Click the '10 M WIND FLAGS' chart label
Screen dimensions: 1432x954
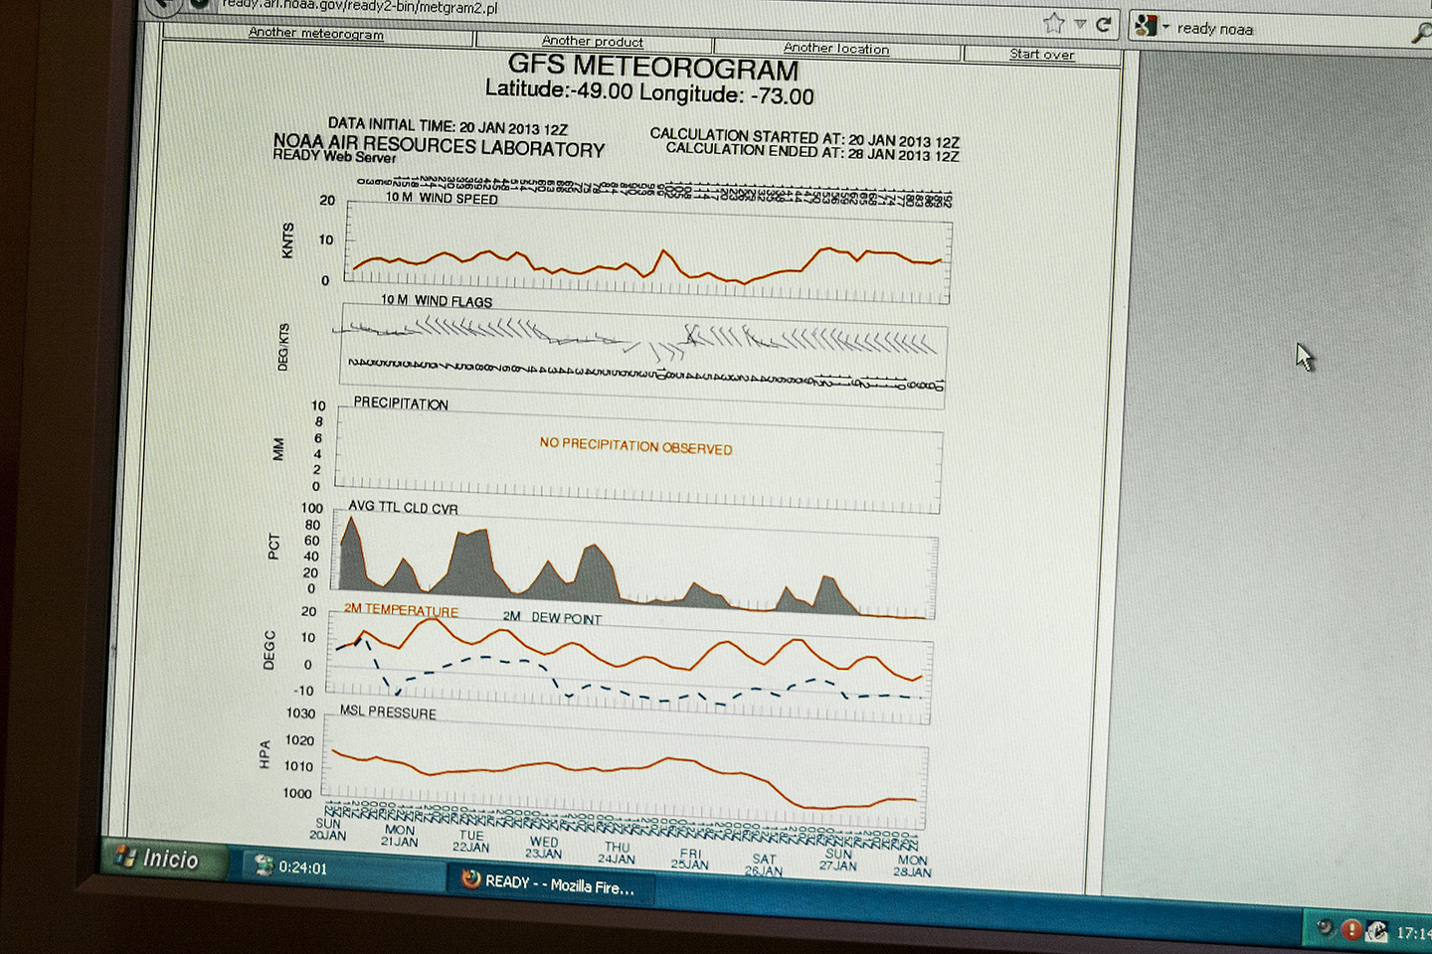437,300
